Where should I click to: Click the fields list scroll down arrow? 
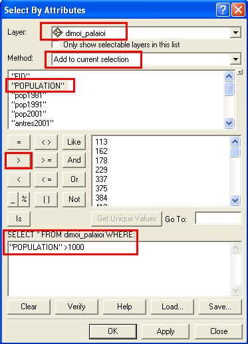[x=229, y=123]
